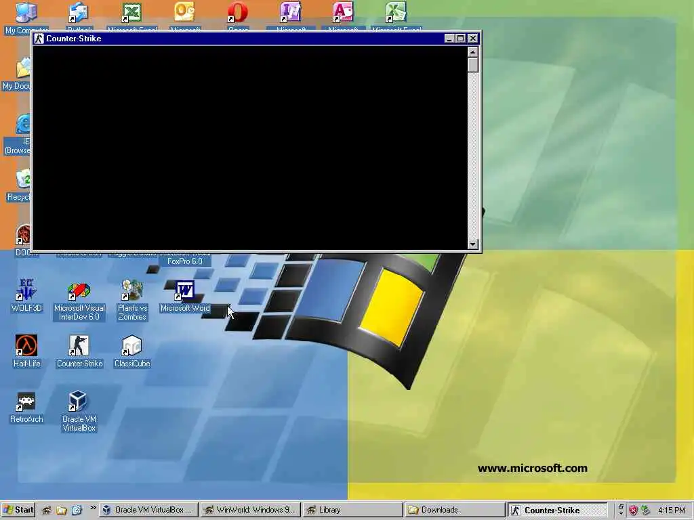
Task: Click the red shield tray icon
Action: tap(634, 510)
